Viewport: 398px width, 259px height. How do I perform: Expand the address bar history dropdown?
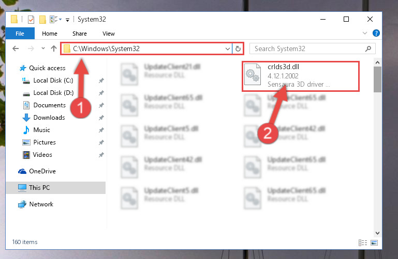[227, 48]
